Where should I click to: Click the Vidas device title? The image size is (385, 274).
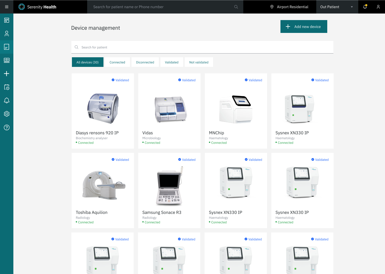(148, 133)
